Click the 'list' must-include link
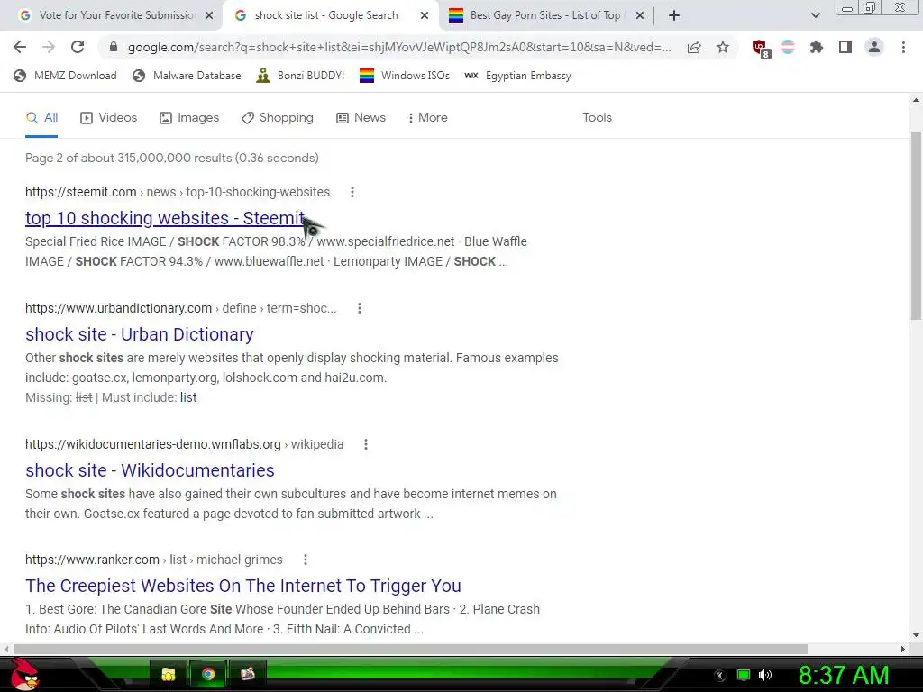 188,397
